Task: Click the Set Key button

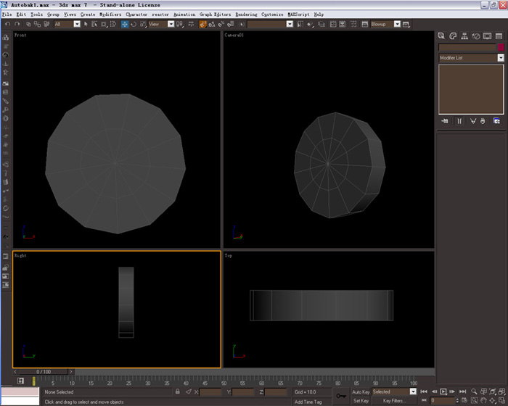Action: coord(361,401)
